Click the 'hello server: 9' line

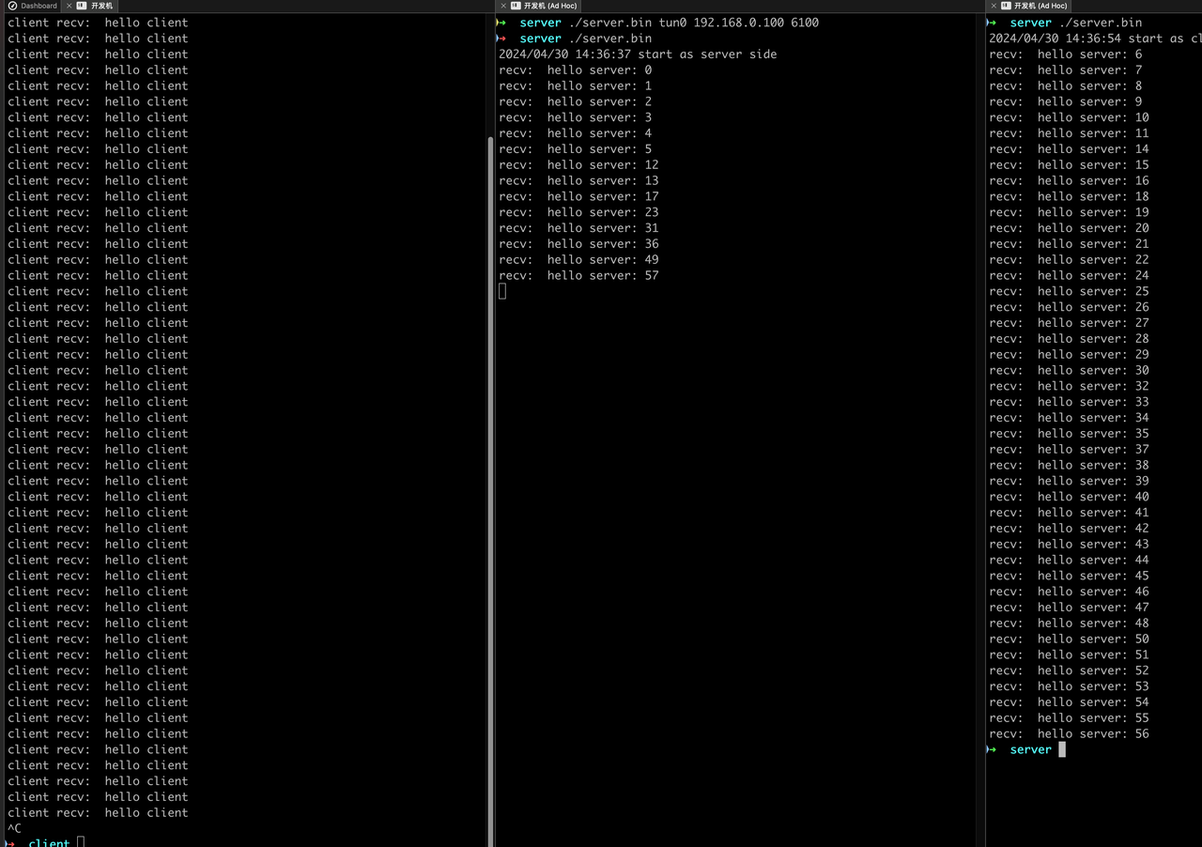point(1065,101)
